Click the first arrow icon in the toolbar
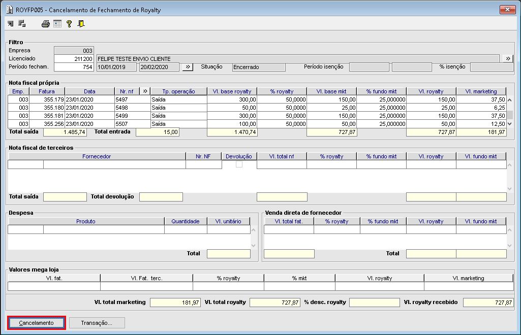 point(11,24)
